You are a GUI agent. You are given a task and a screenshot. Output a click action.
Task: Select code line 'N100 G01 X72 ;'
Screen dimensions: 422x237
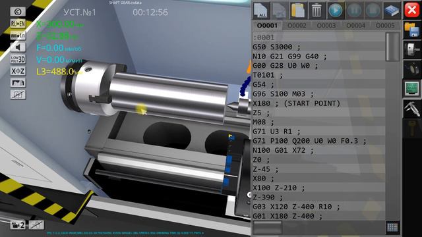(x=319, y=151)
